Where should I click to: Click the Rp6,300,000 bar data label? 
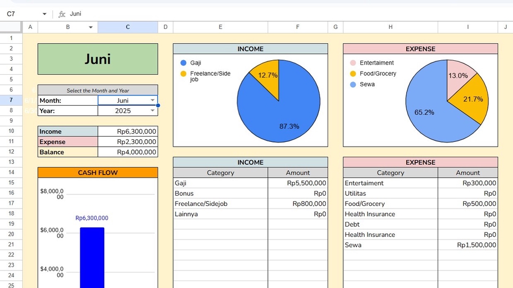[x=92, y=218]
